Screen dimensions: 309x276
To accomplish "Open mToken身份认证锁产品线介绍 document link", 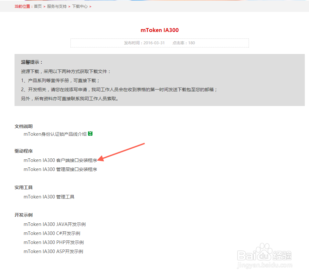I will [55, 134].
